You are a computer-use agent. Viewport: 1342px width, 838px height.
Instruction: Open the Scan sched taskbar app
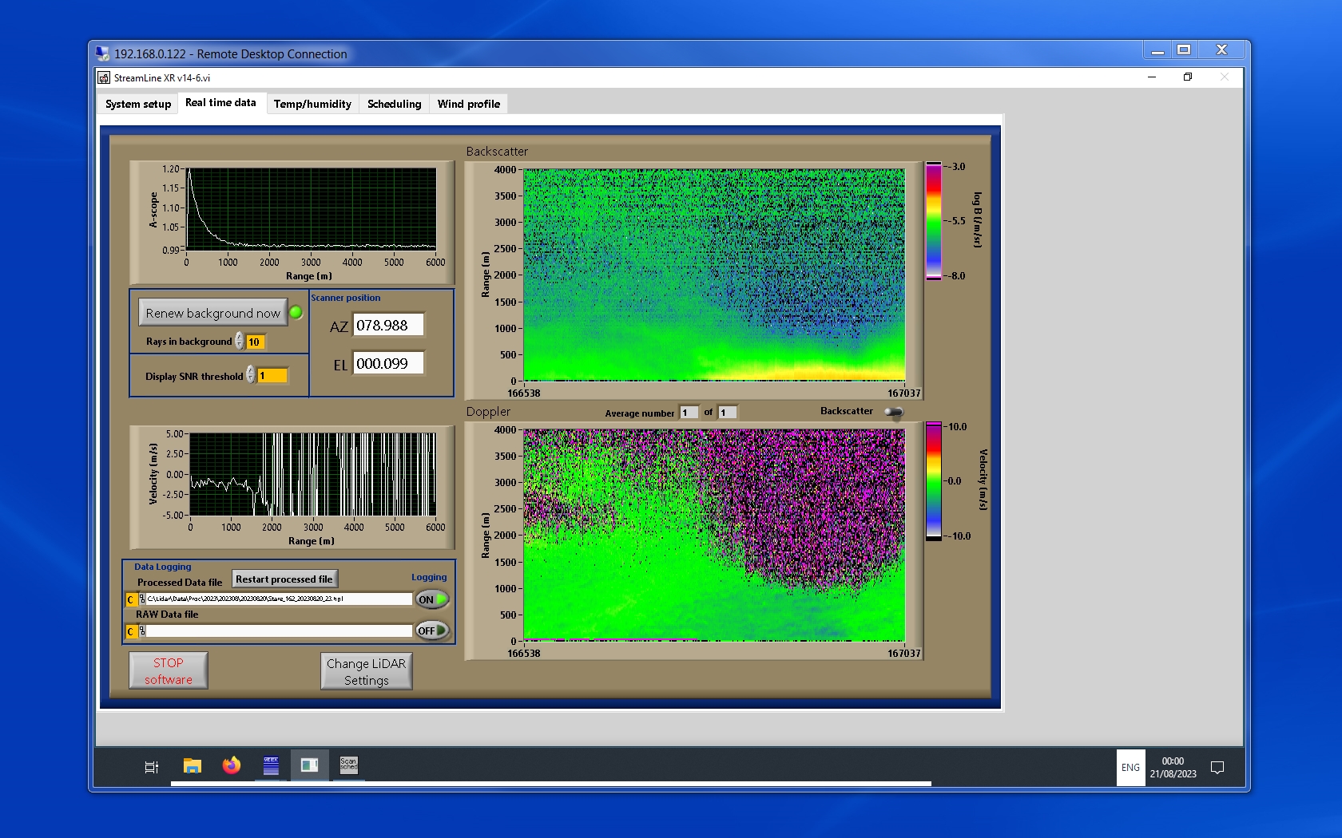[x=349, y=766]
